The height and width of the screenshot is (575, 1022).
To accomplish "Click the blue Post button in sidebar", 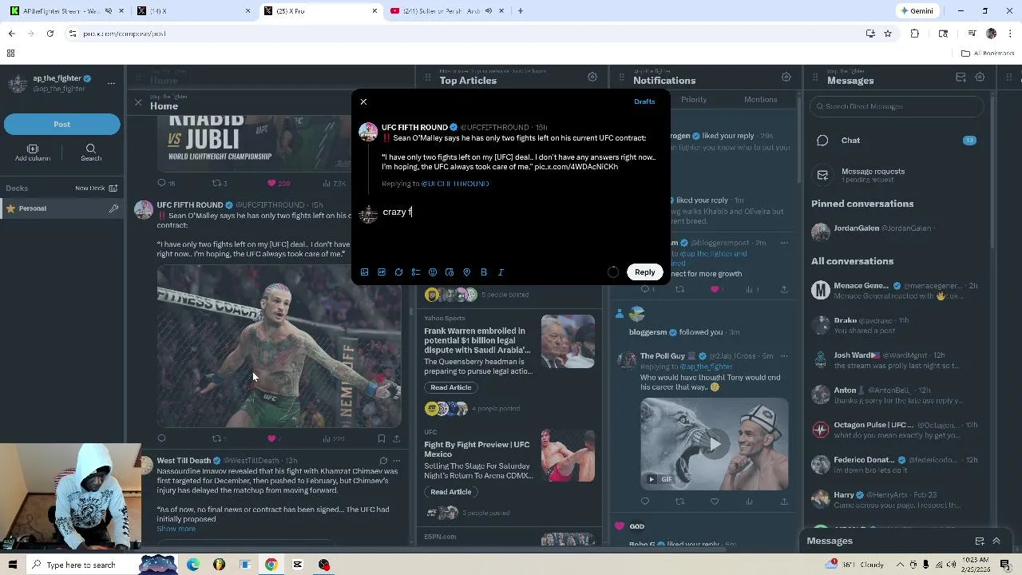I will tap(62, 124).
